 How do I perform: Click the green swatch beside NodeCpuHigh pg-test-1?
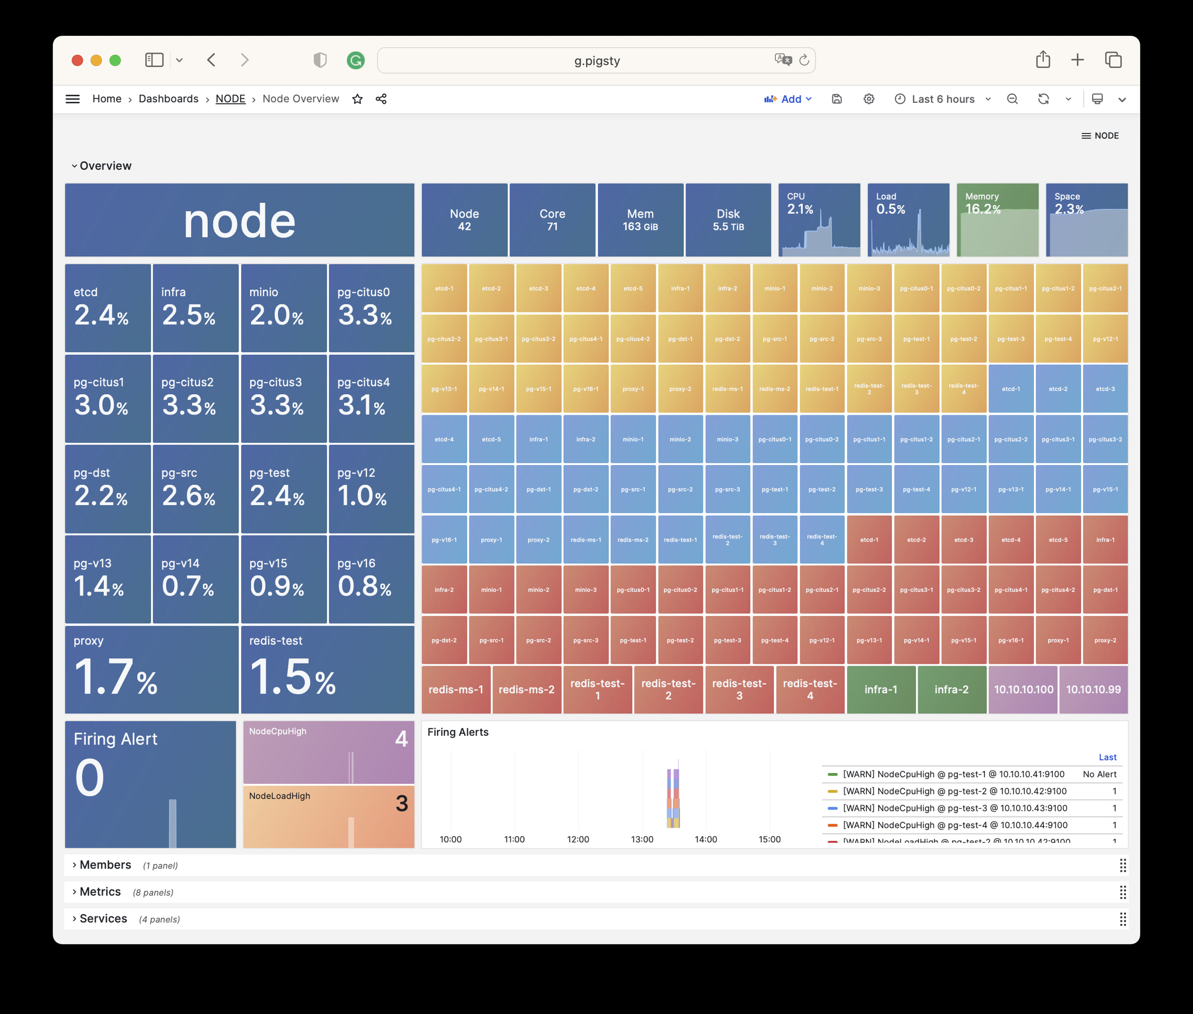click(x=833, y=774)
